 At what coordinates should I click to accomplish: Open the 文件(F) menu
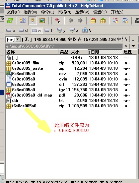point(13,12)
